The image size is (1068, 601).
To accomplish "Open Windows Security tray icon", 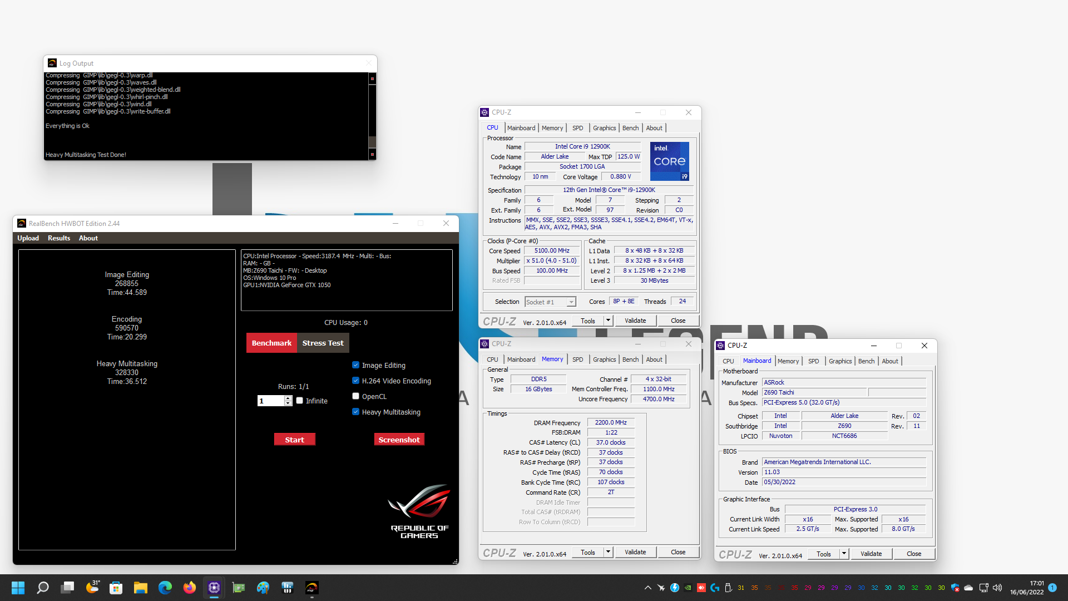I will (x=955, y=588).
